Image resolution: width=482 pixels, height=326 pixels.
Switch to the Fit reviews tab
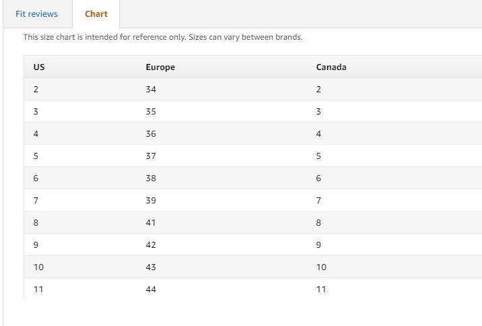pyautogui.click(x=36, y=14)
